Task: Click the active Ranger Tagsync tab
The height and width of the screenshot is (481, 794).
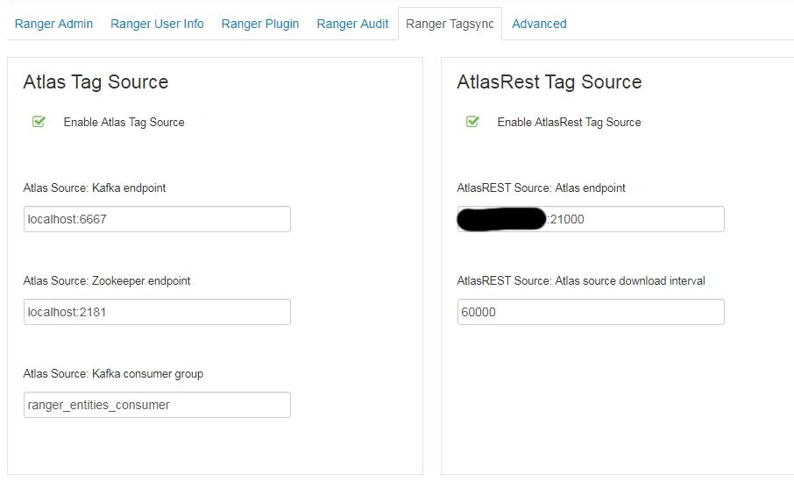Action: (450, 24)
